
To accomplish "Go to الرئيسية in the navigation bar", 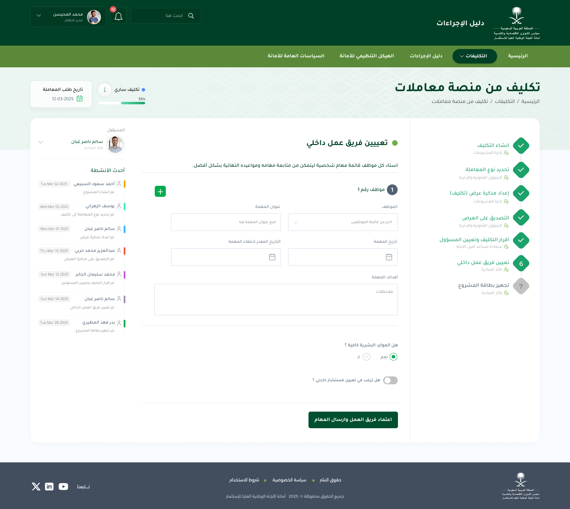I will 518,56.
